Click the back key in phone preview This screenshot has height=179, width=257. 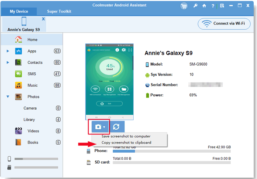123,117
